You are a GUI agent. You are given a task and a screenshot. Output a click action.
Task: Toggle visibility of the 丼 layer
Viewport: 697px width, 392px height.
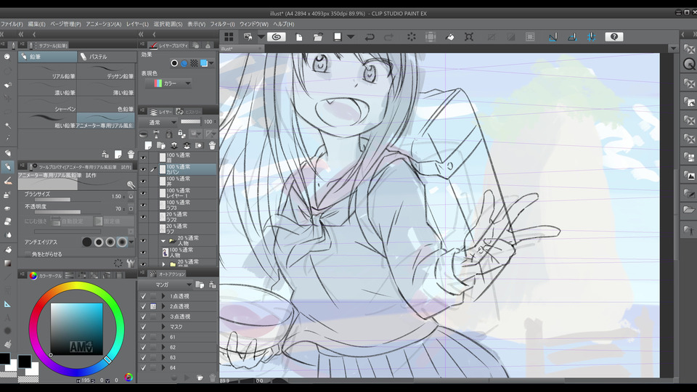click(x=143, y=181)
